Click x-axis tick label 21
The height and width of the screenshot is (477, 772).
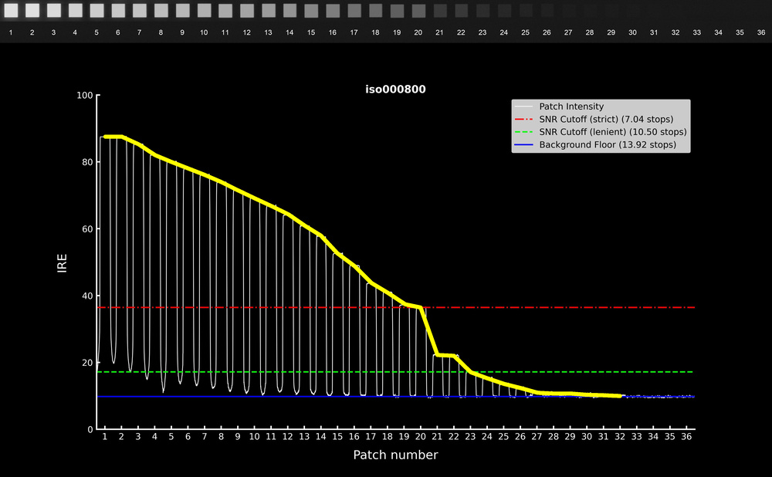click(437, 437)
